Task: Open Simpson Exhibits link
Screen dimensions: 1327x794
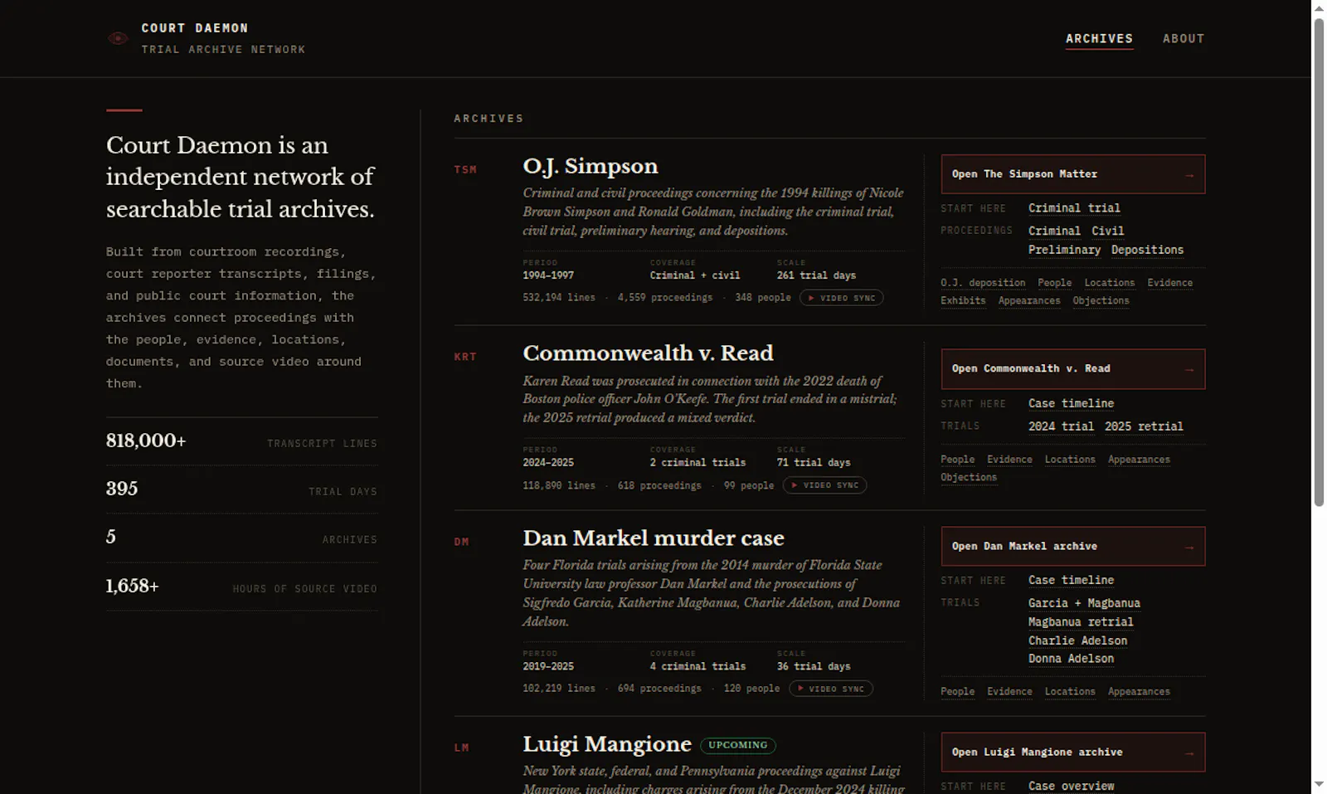Action: tap(963, 301)
